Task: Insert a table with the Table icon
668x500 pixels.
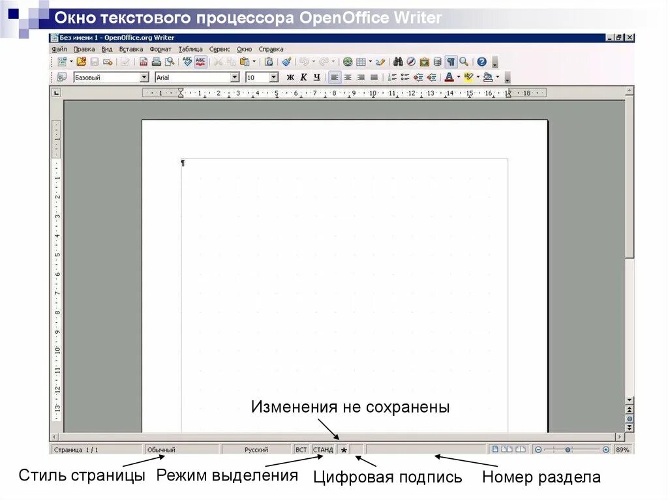Action: [x=361, y=62]
